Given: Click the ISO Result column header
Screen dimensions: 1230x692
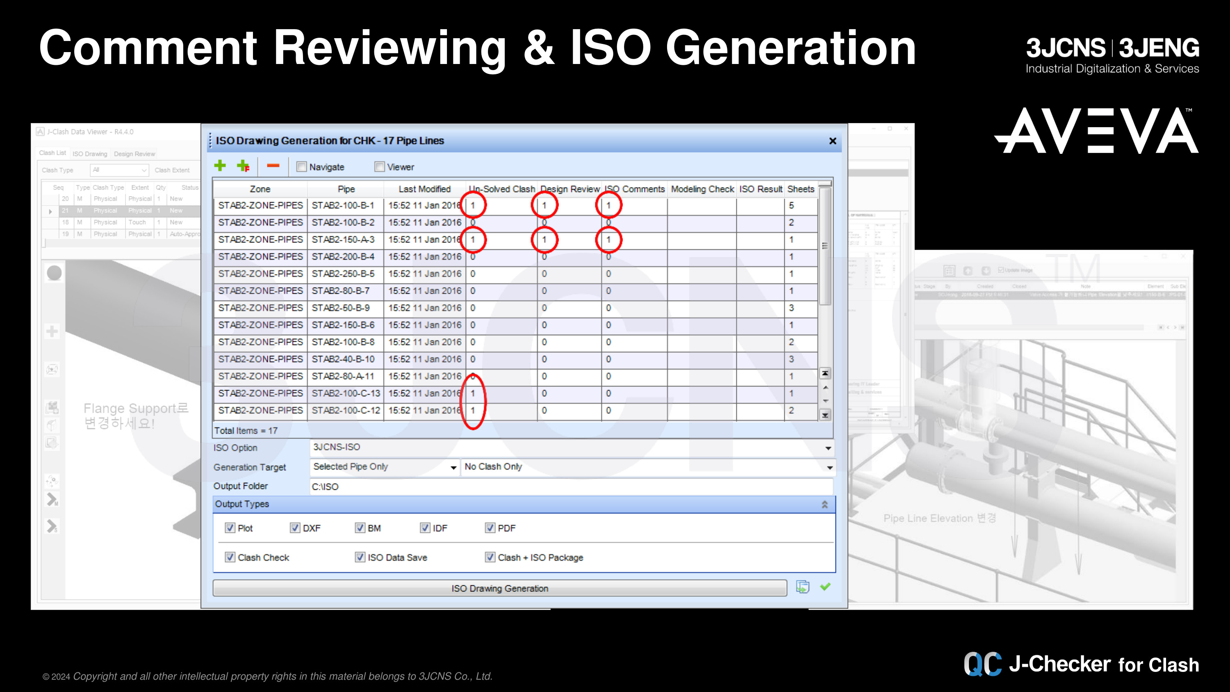Looking at the screenshot, I should pos(761,189).
